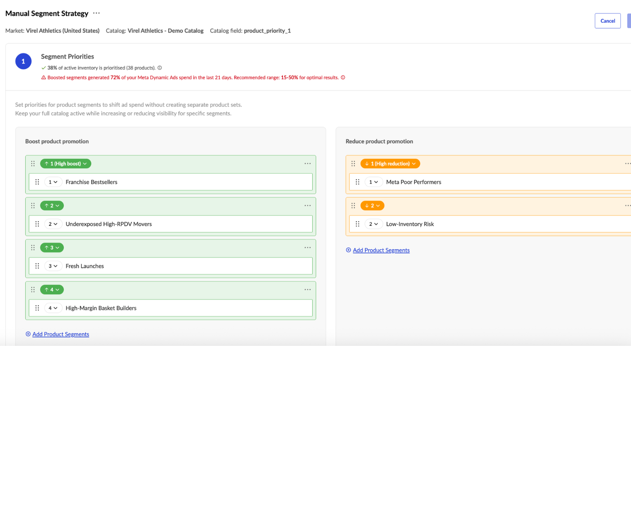Image resolution: width=631 pixels, height=513 pixels.
Task: Click the Low-Inventory Risk segment name
Action: (410, 224)
